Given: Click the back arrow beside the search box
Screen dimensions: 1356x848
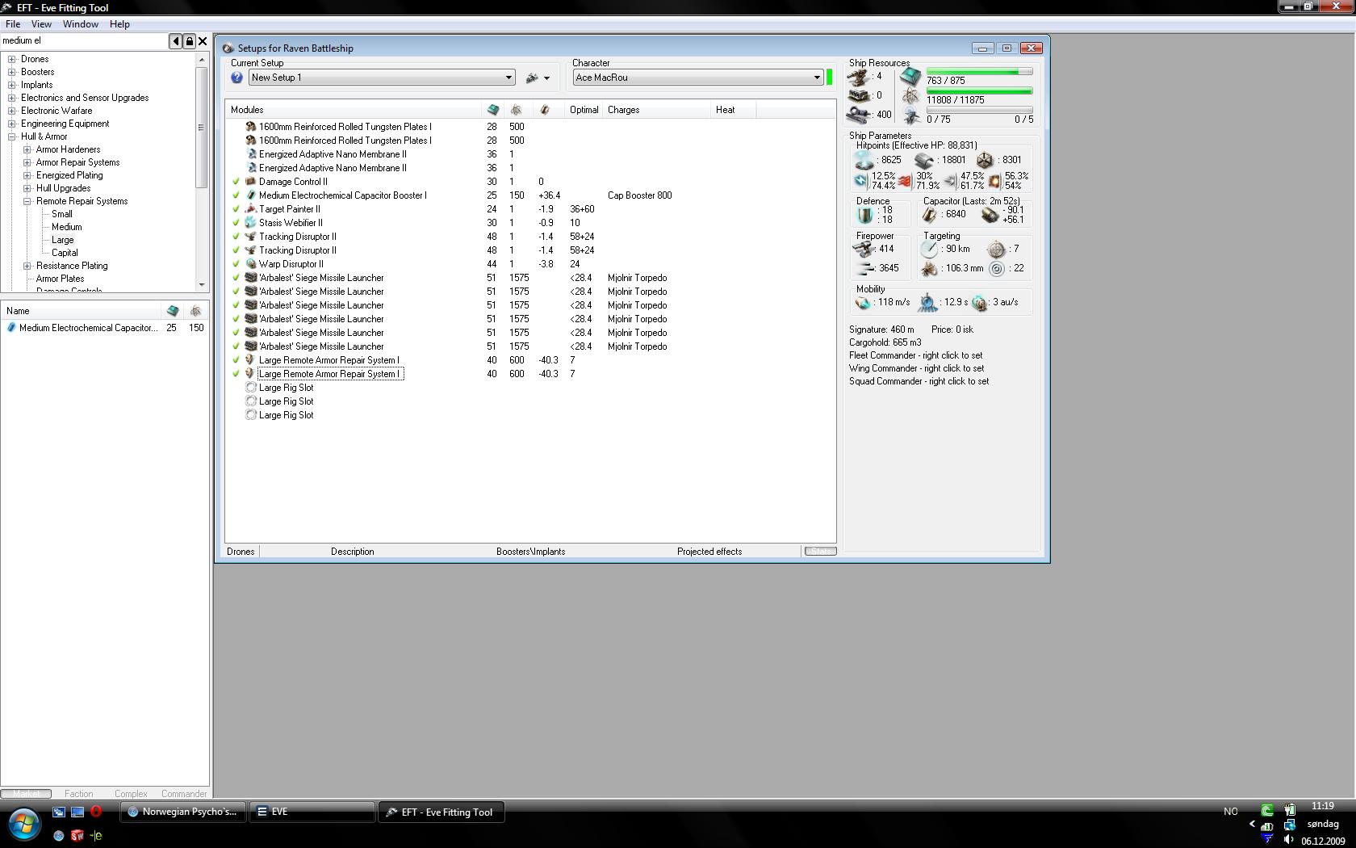Looking at the screenshot, I should [175, 41].
